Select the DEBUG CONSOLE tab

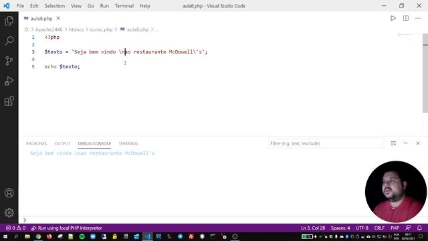click(94, 143)
